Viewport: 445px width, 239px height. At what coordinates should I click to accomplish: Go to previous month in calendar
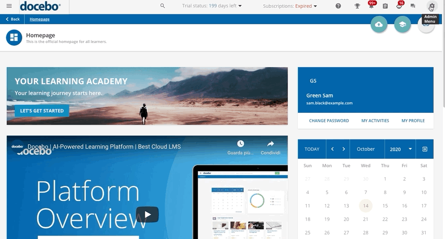pos(333,149)
